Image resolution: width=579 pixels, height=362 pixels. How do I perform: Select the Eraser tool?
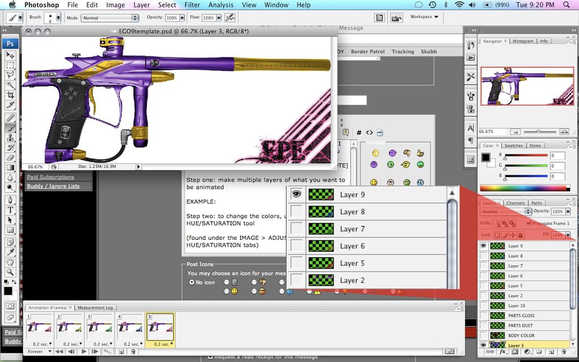tap(10, 158)
